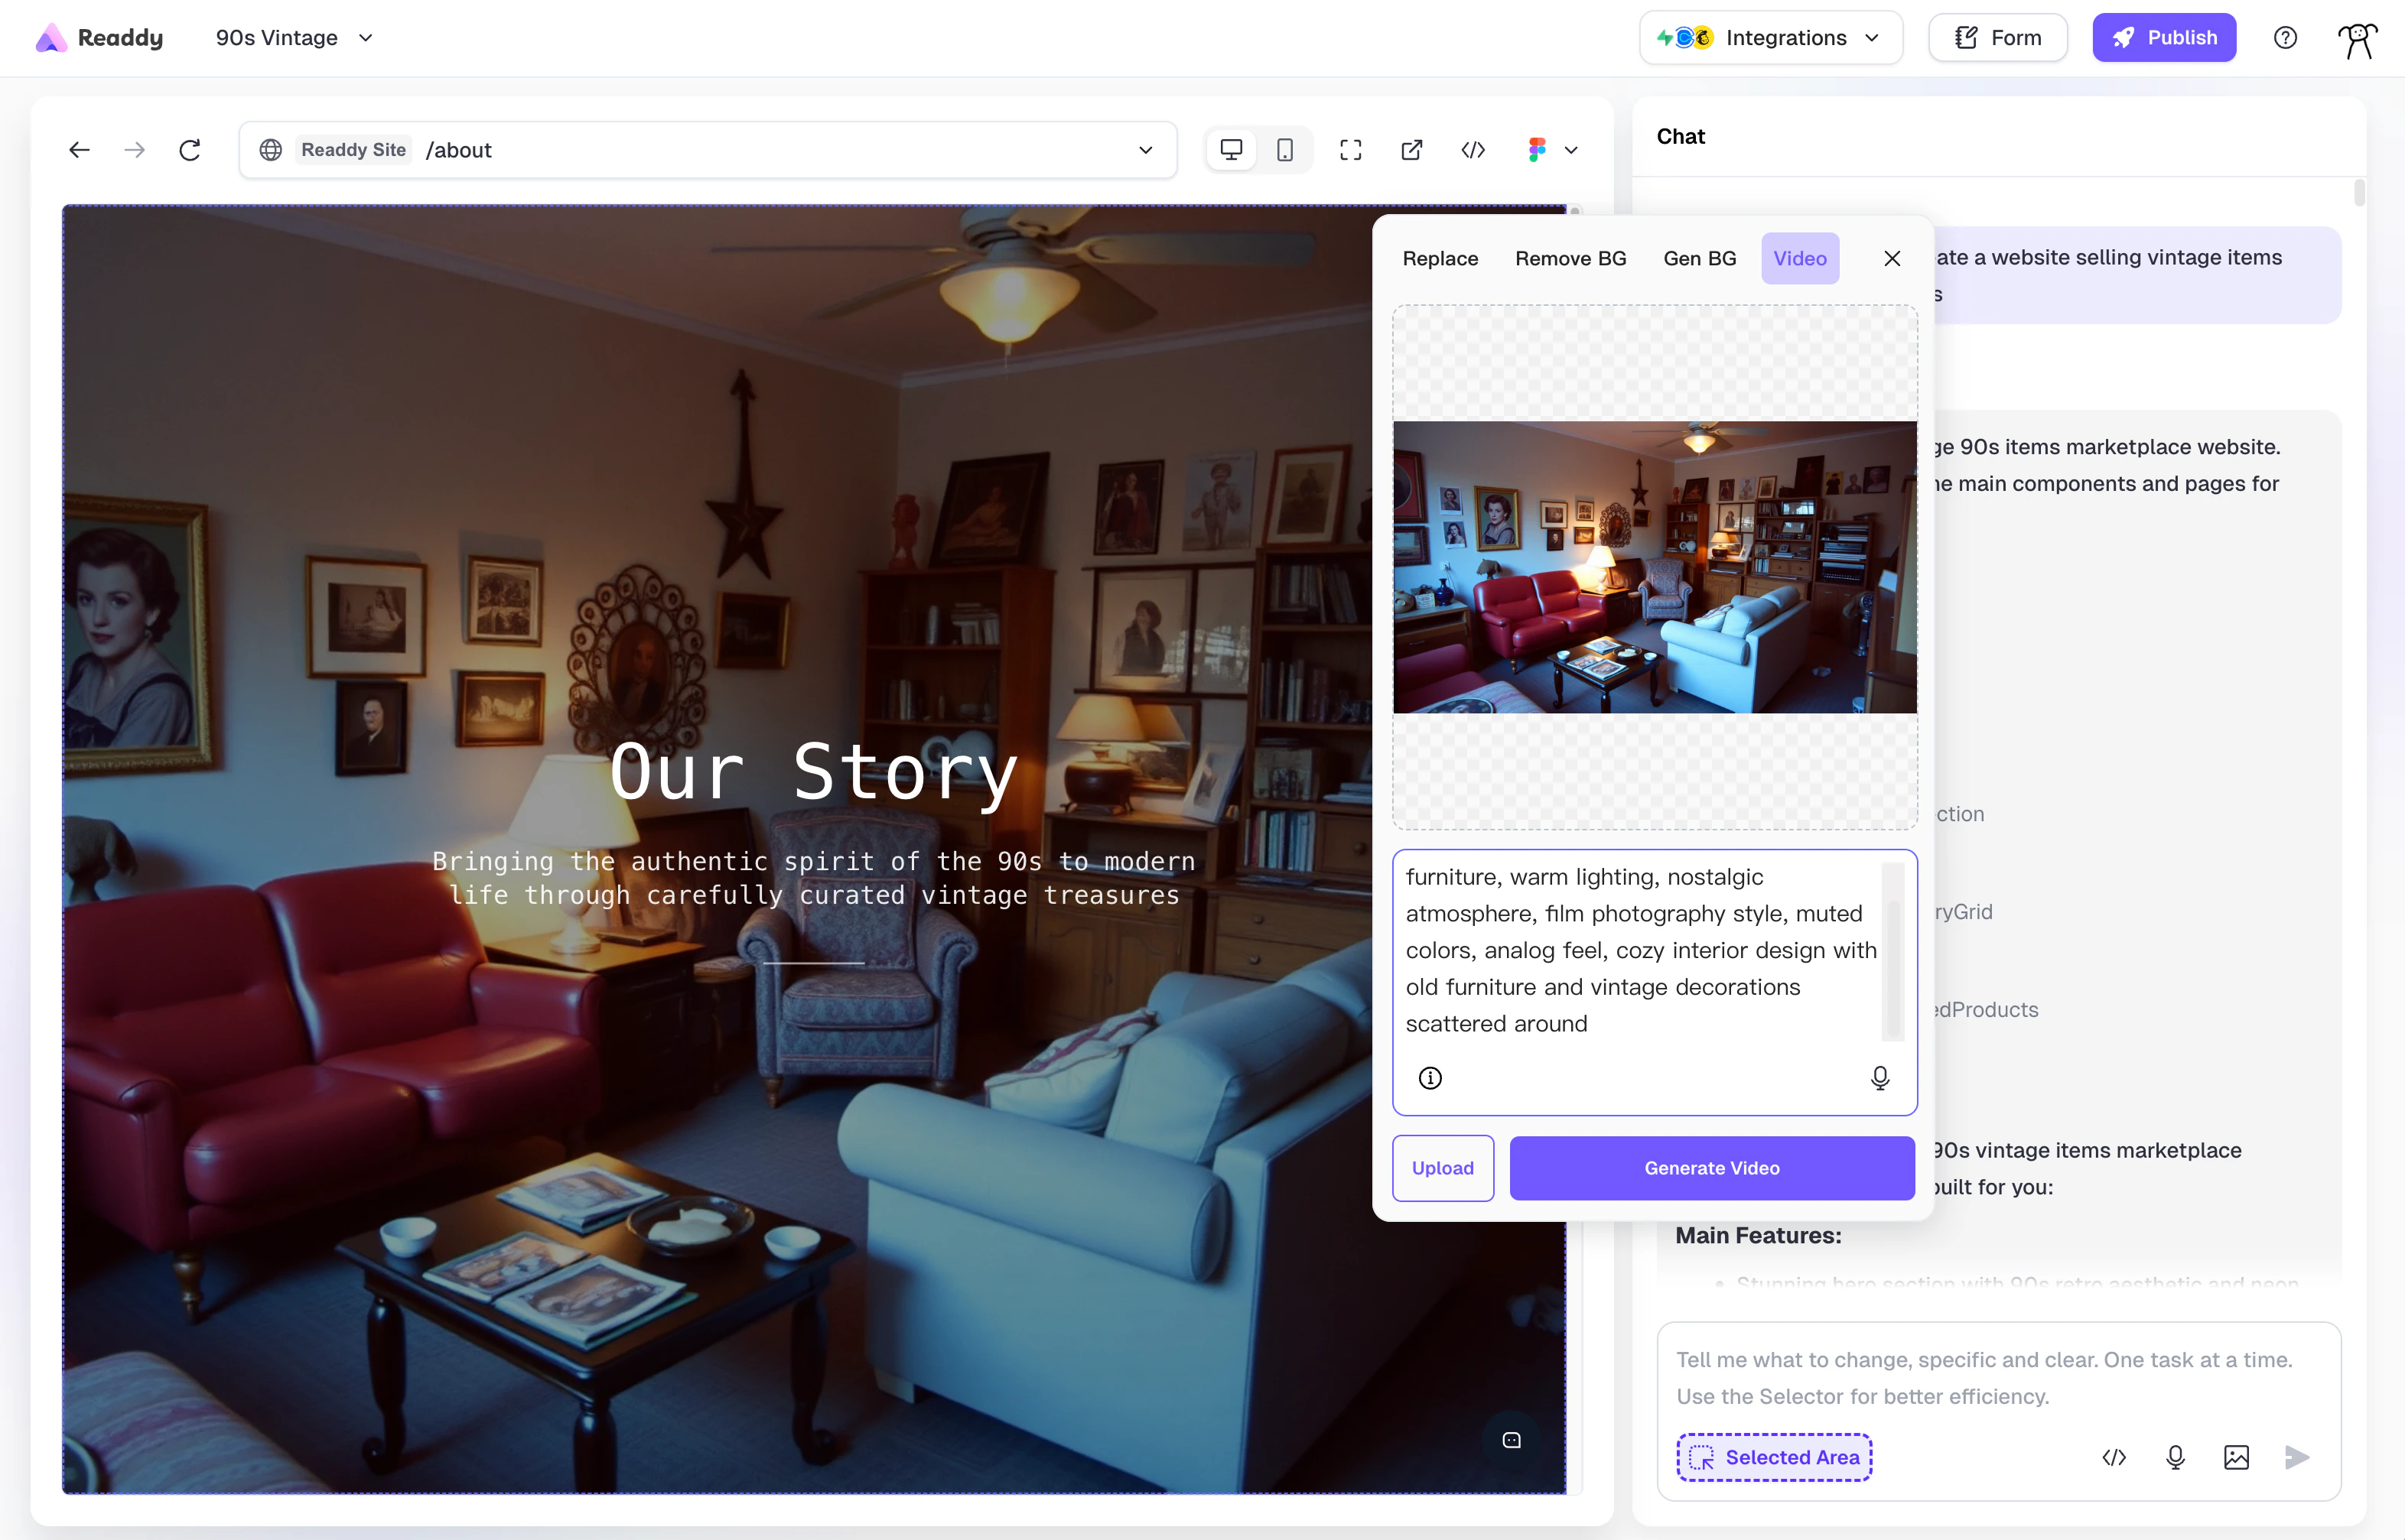Click the Upload button in the video panel

point(1443,1168)
